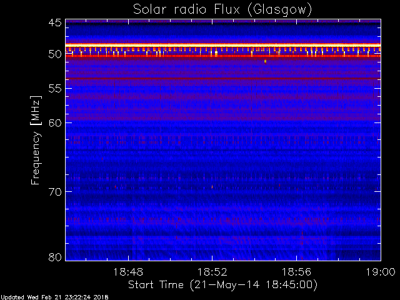This screenshot has height=300, width=400.
Task: Click the dark red band near 53.5 MHz
Action: [223, 78]
